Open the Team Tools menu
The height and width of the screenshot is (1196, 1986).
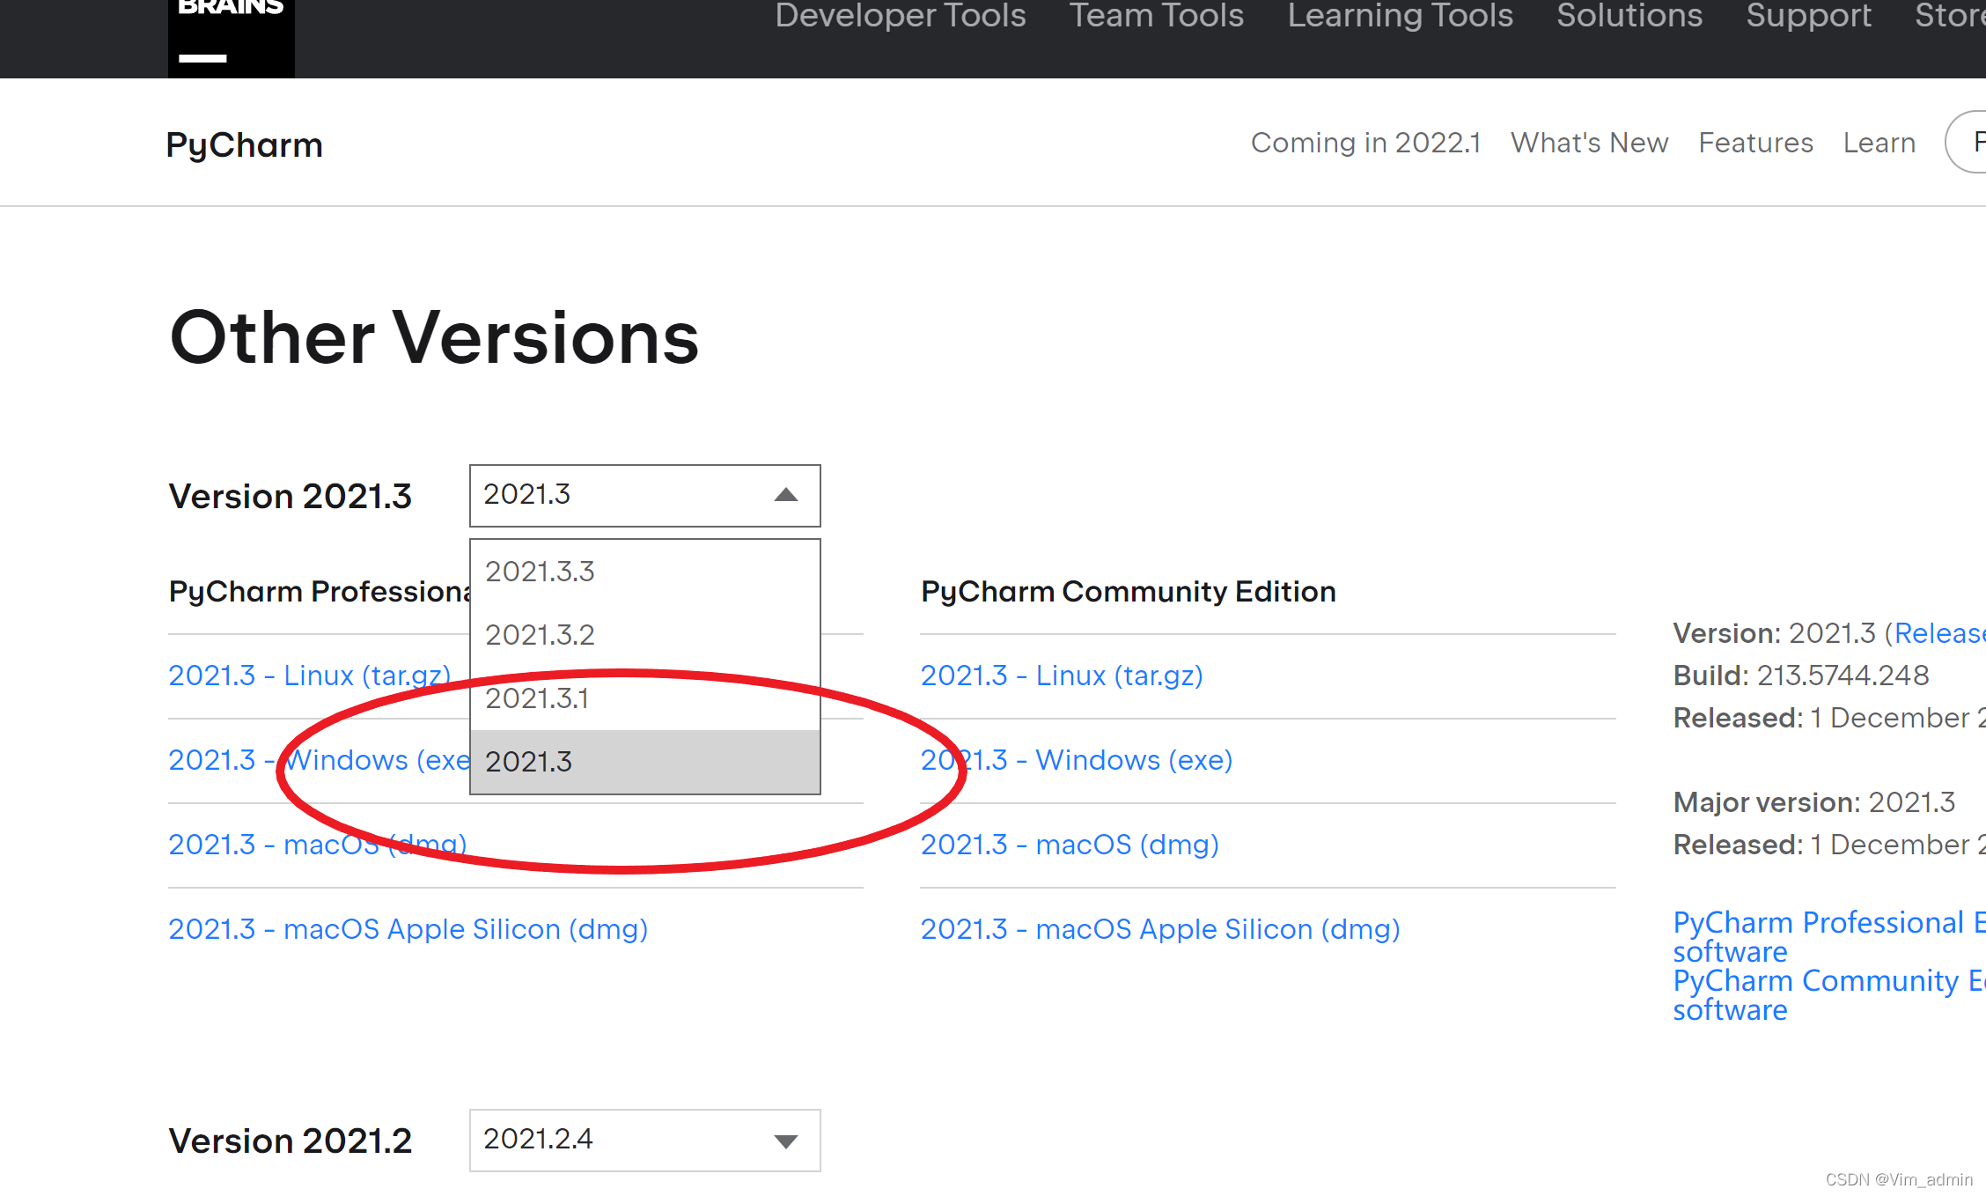1156,16
